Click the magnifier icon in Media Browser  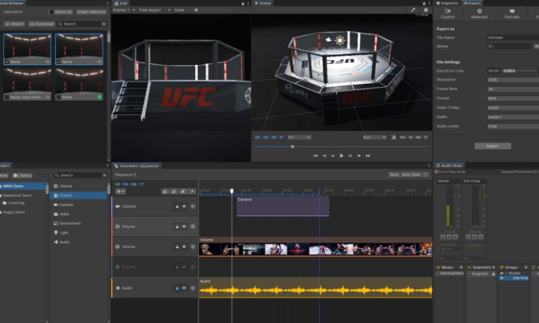tap(60, 24)
